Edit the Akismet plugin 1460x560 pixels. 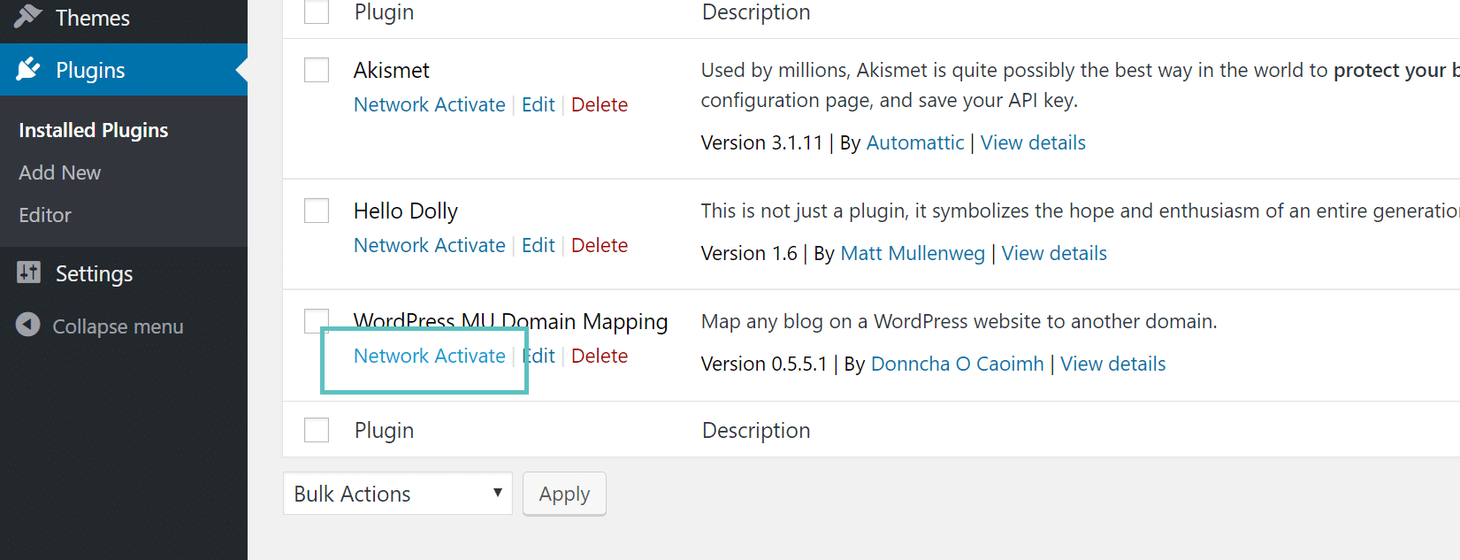point(539,104)
